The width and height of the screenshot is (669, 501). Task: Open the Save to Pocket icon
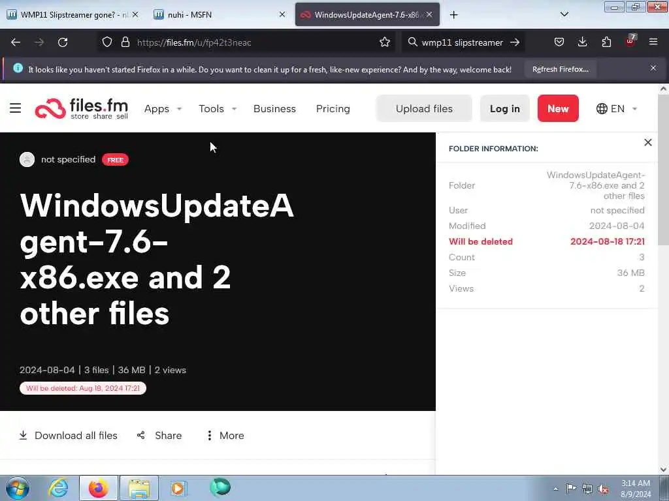pyautogui.click(x=559, y=42)
